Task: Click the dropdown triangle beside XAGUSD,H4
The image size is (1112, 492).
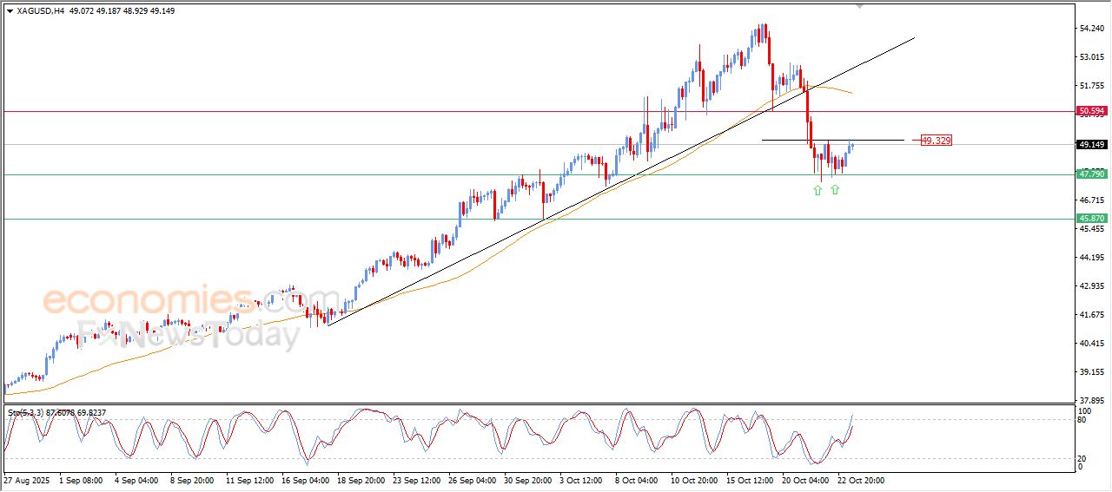Action: [x=10, y=11]
